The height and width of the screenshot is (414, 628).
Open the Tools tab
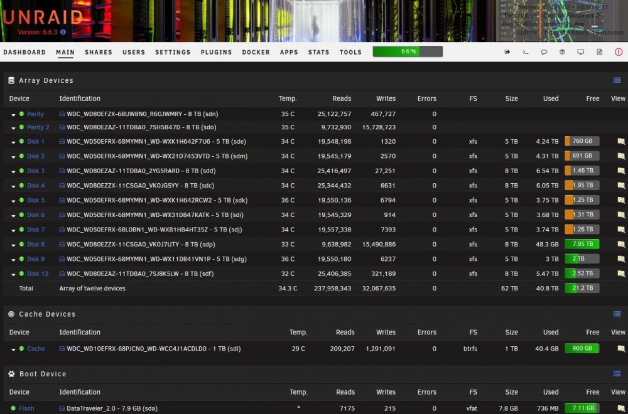[x=350, y=52]
